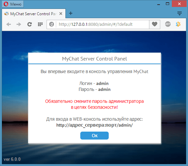The image size is (188, 166).
Task: Add page to bookmarks with heart icon
Action: [x=155, y=24]
